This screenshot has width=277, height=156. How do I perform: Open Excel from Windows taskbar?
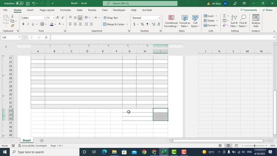tap(164, 152)
